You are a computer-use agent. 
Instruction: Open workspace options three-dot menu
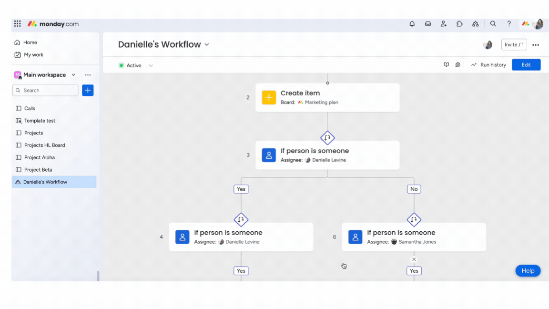click(x=88, y=75)
